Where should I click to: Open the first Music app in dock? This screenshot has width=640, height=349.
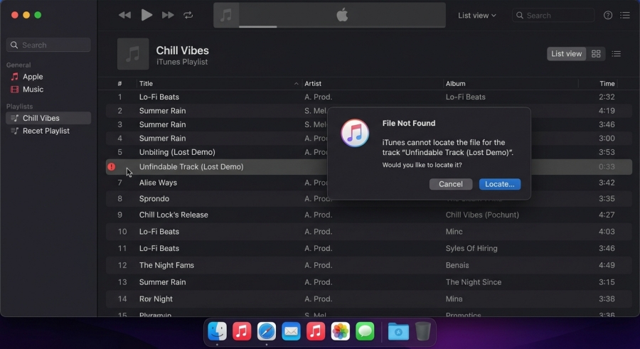click(242, 331)
